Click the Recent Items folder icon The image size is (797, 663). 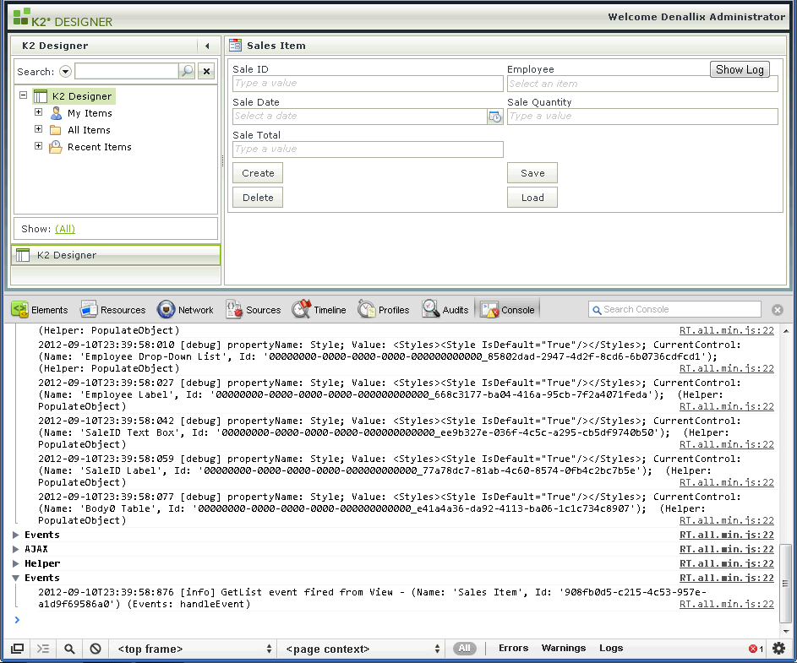[x=56, y=147]
